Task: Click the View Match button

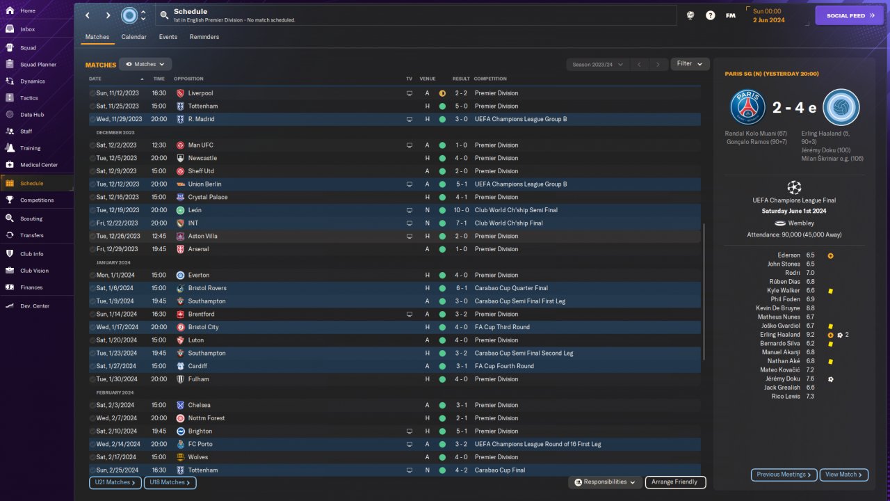Action: tap(844, 475)
